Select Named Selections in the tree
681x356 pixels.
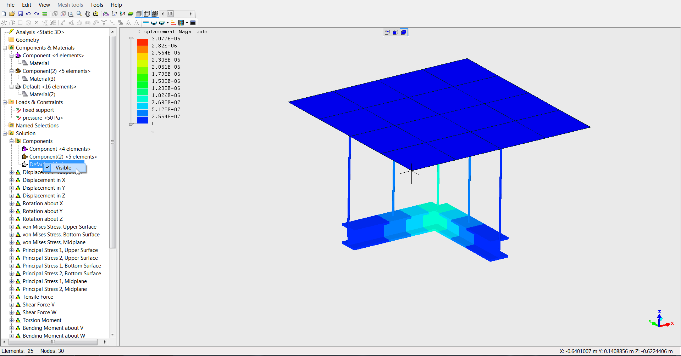[37, 126]
